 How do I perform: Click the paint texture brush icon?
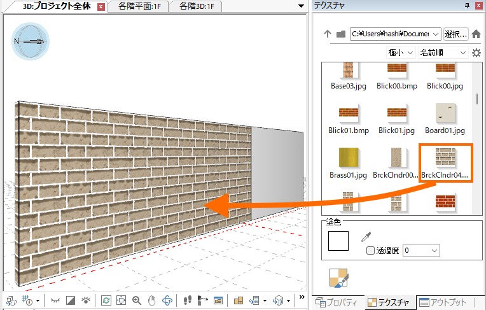click(x=339, y=278)
